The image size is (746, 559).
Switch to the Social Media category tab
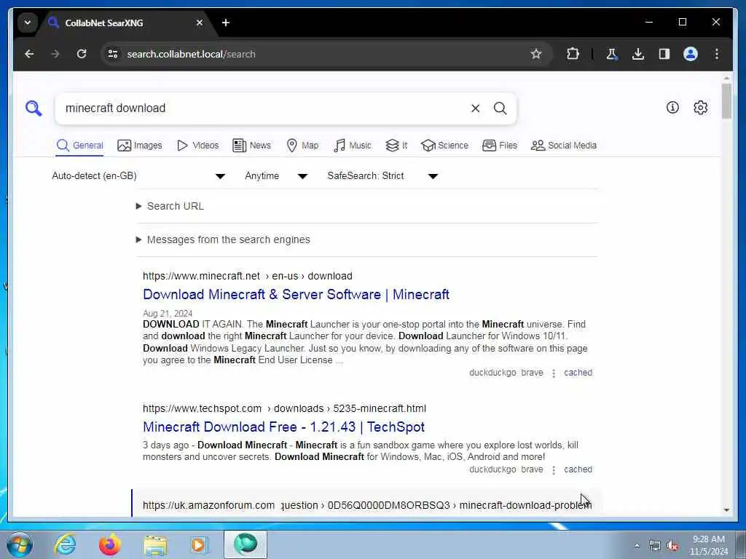[x=564, y=146]
